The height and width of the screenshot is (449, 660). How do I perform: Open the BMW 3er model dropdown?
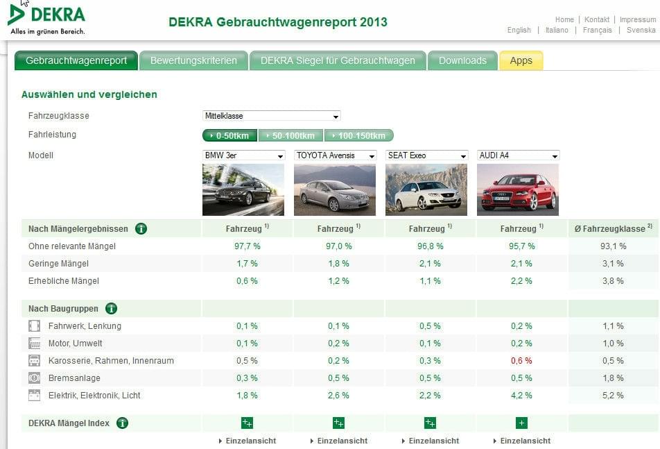[x=244, y=155]
